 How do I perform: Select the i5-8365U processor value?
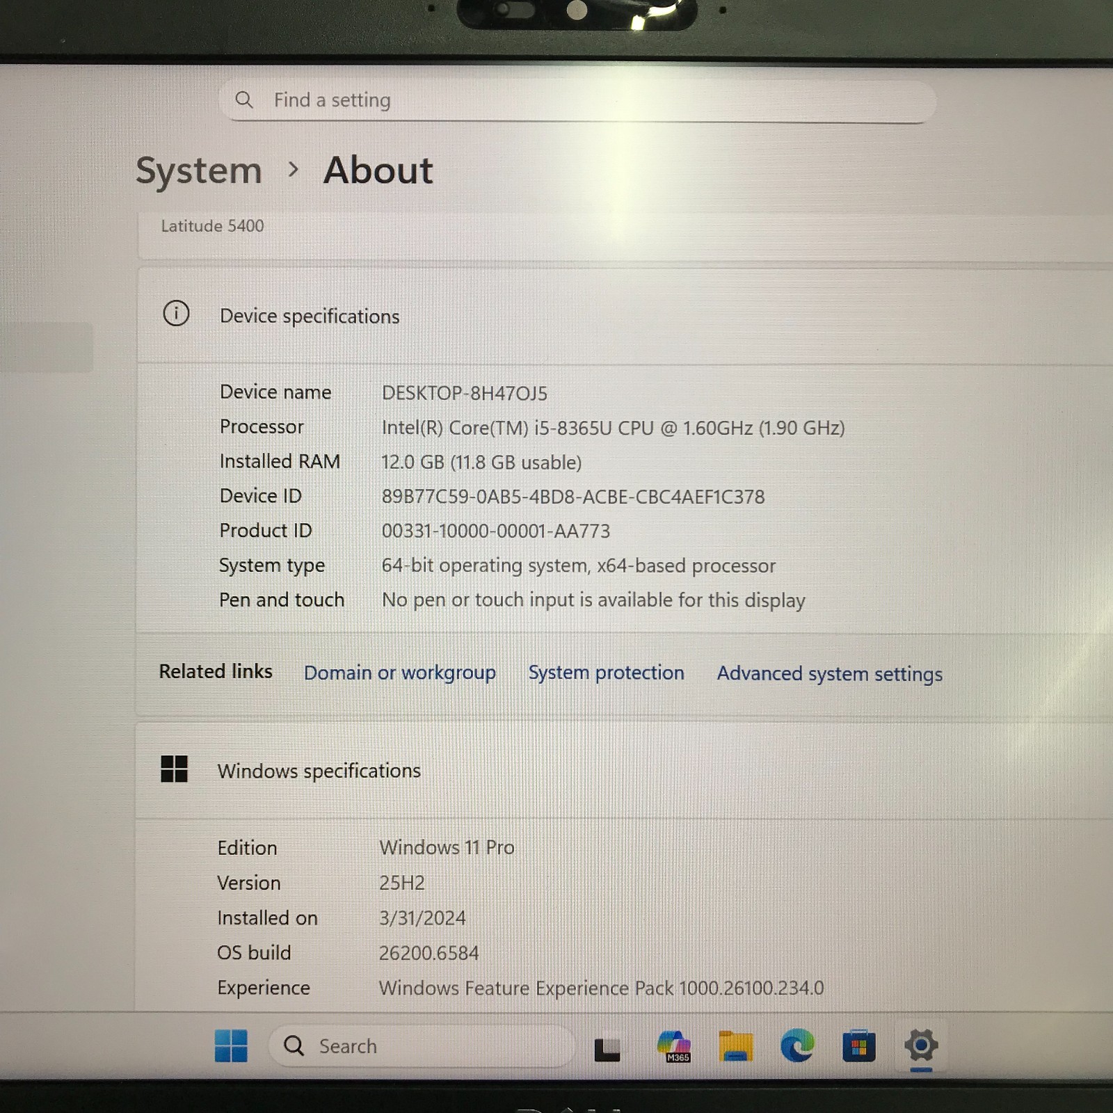pos(614,428)
